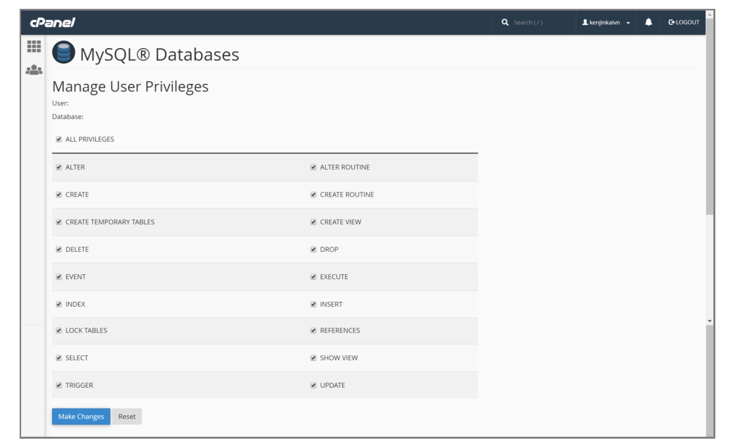Click the cPanel logo

pos(53,22)
